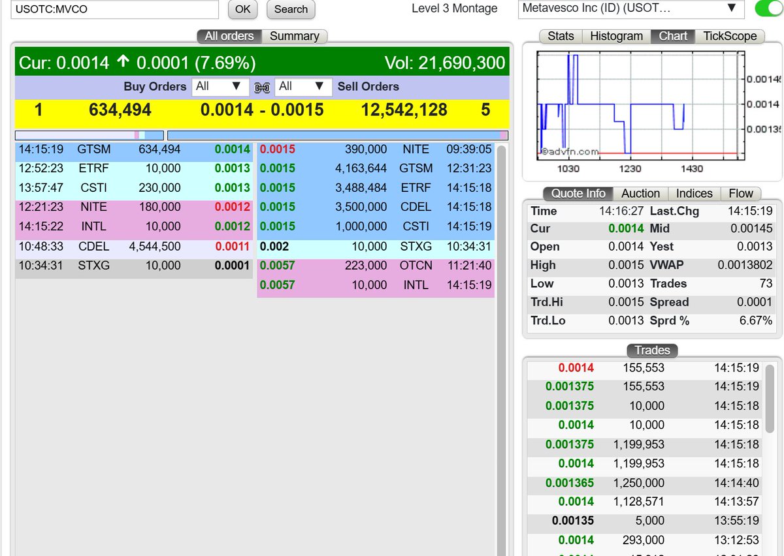Viewport: 784px width, 556px height.
Task: Click the Sprd % value 6.67%
Action: [757, 321]
